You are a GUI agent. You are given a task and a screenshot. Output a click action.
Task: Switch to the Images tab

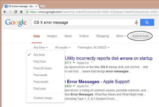point(52,36)
